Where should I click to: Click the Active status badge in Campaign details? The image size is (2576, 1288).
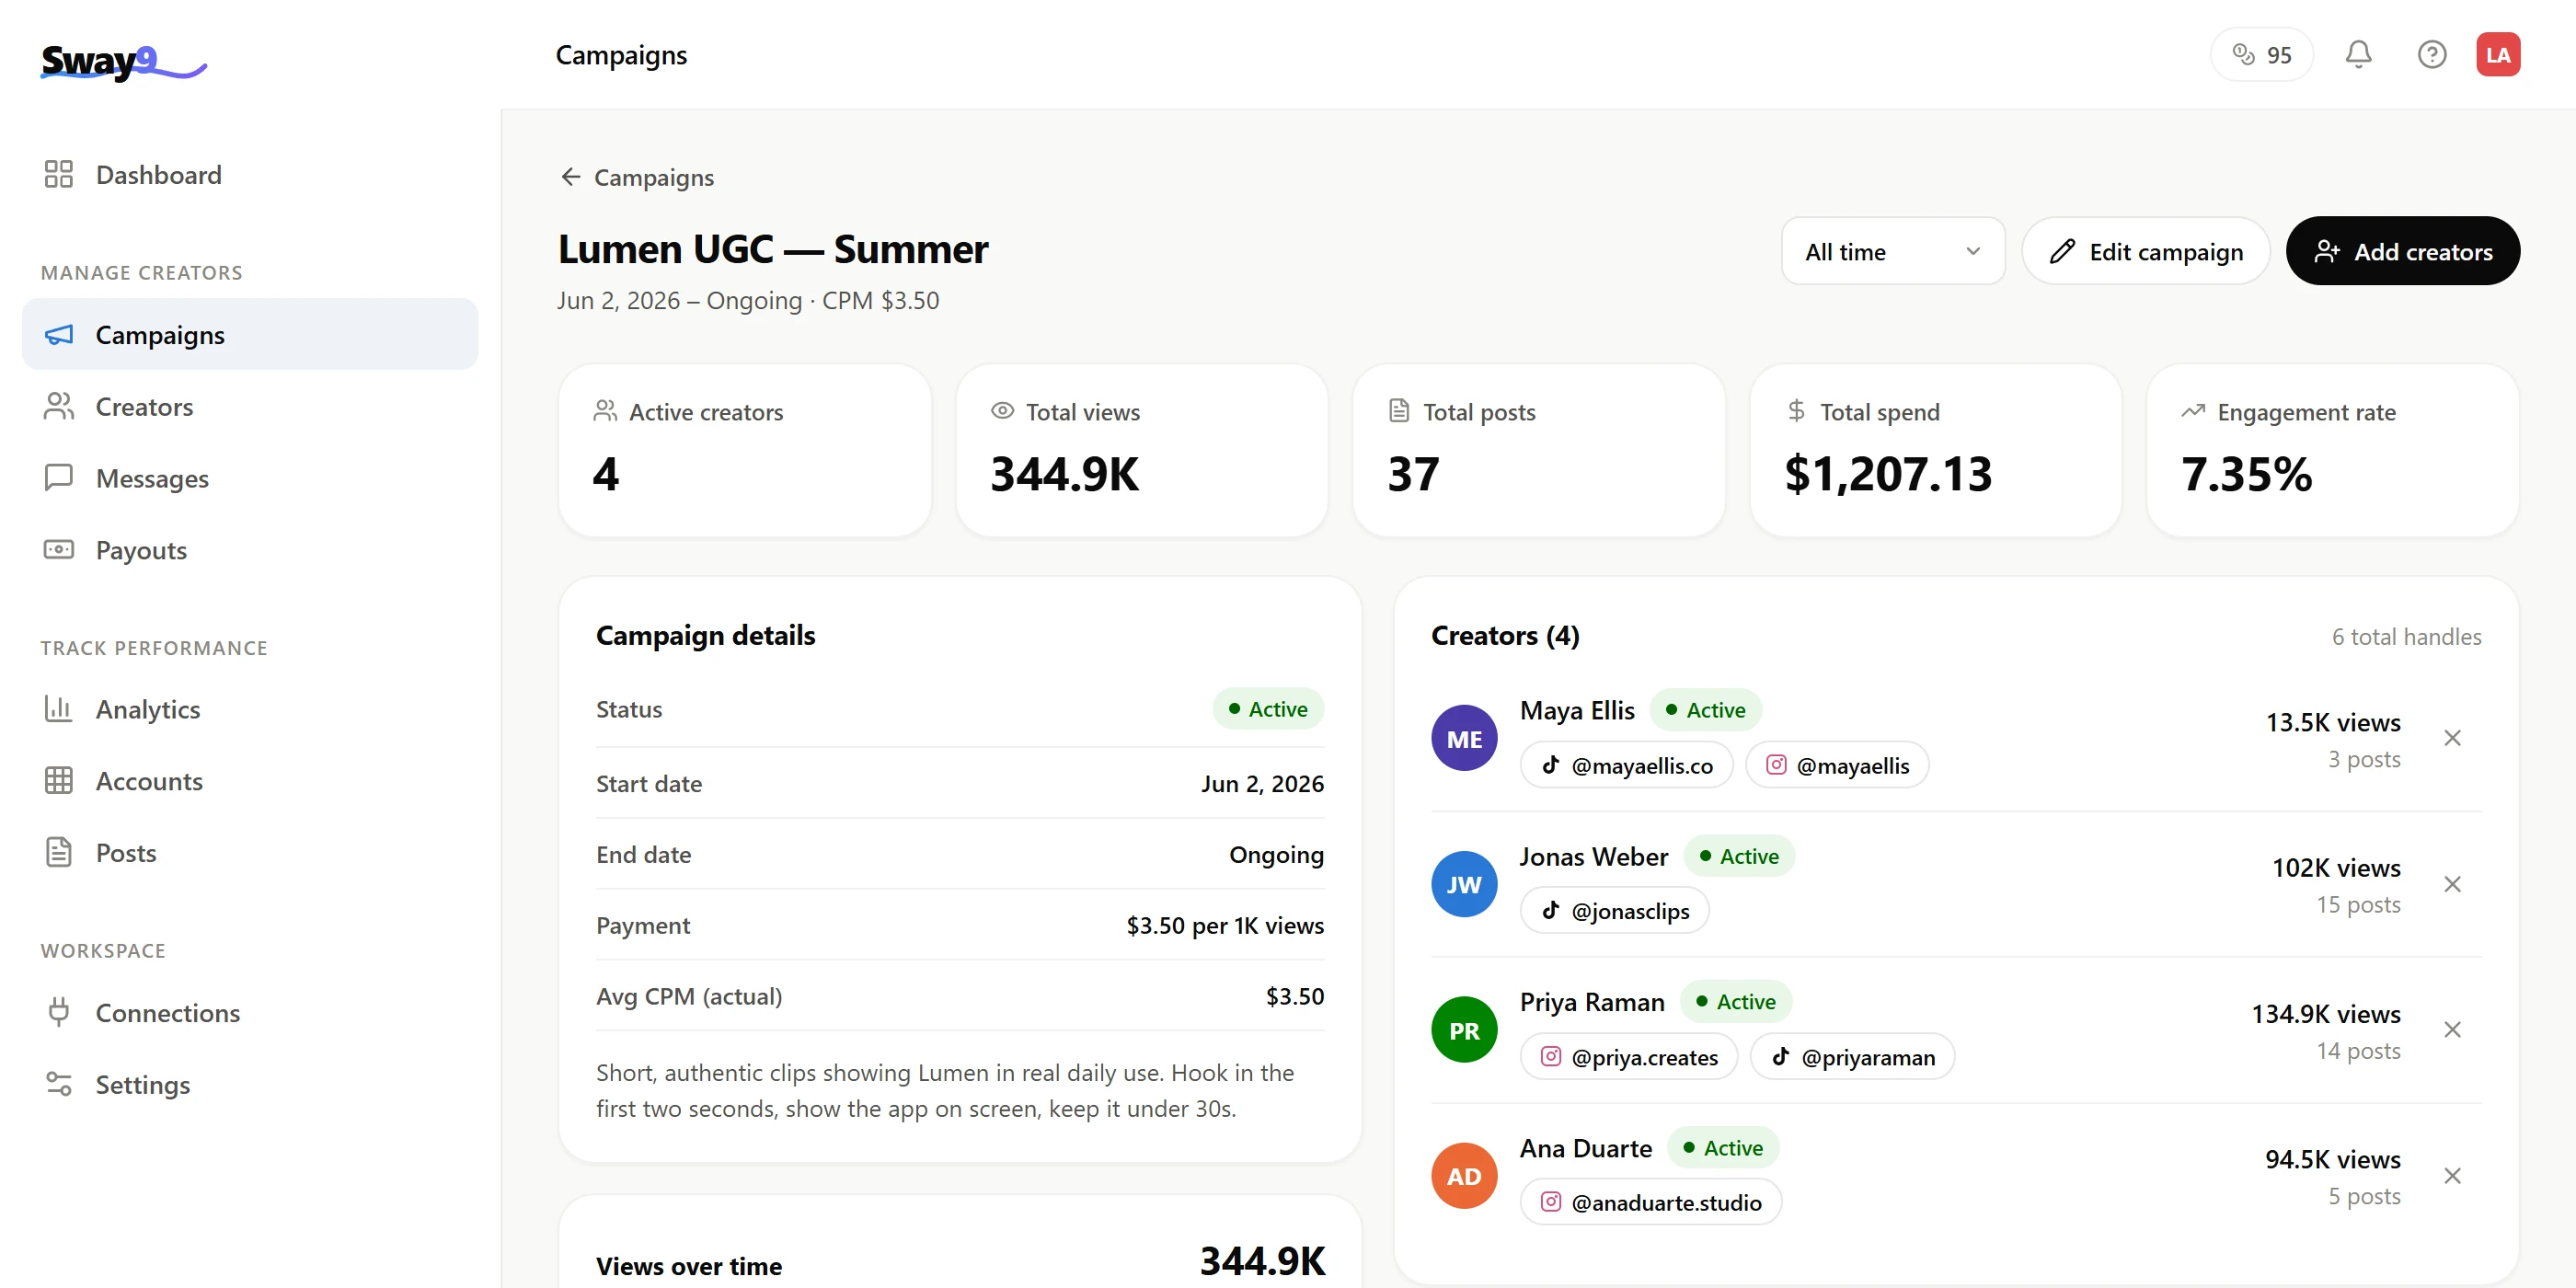click(1268, 709)
